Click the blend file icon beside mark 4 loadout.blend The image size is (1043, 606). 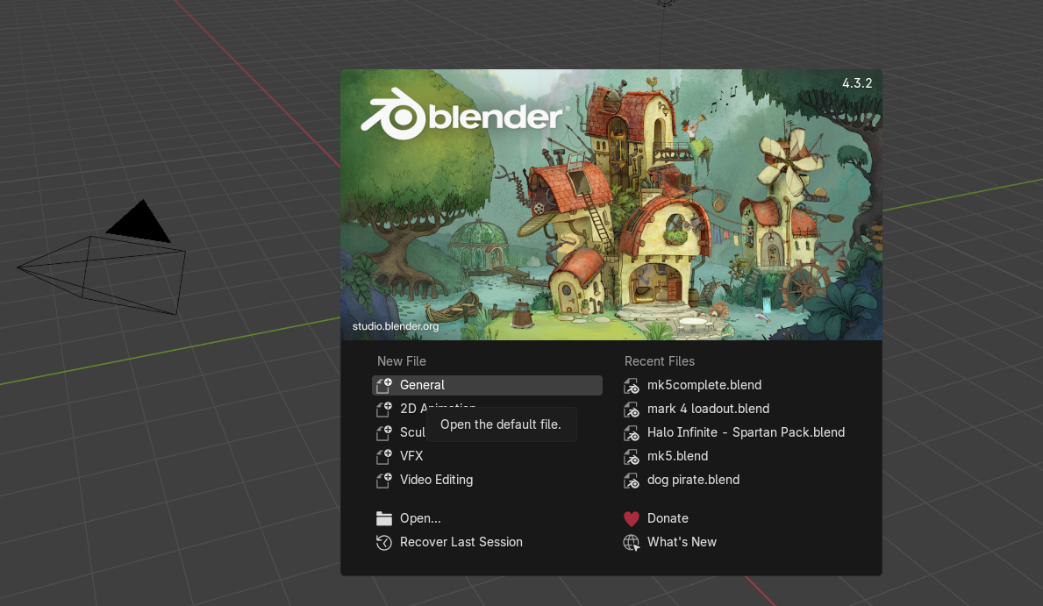coord(632,409)
